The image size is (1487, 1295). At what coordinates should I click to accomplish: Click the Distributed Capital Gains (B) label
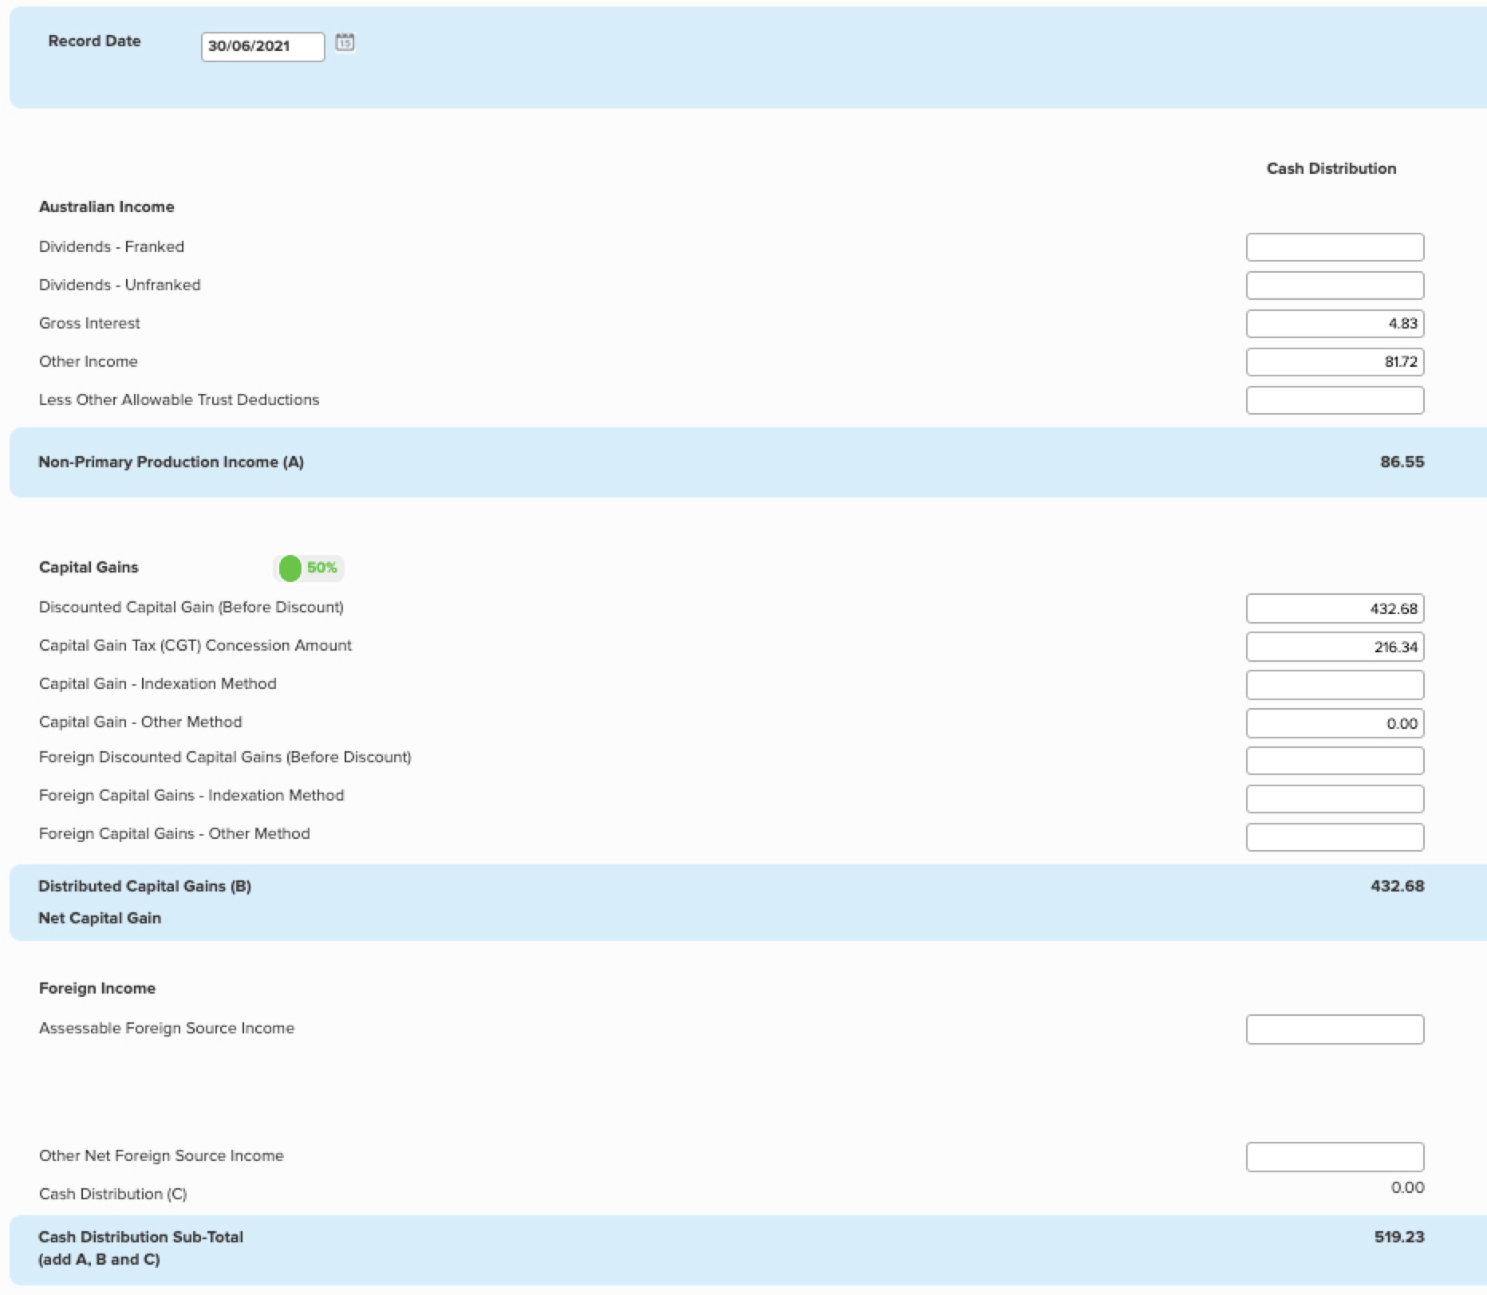144,886
